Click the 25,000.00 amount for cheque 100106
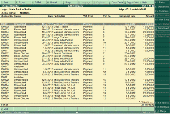The image size is (170, 114). click(149, 37)
